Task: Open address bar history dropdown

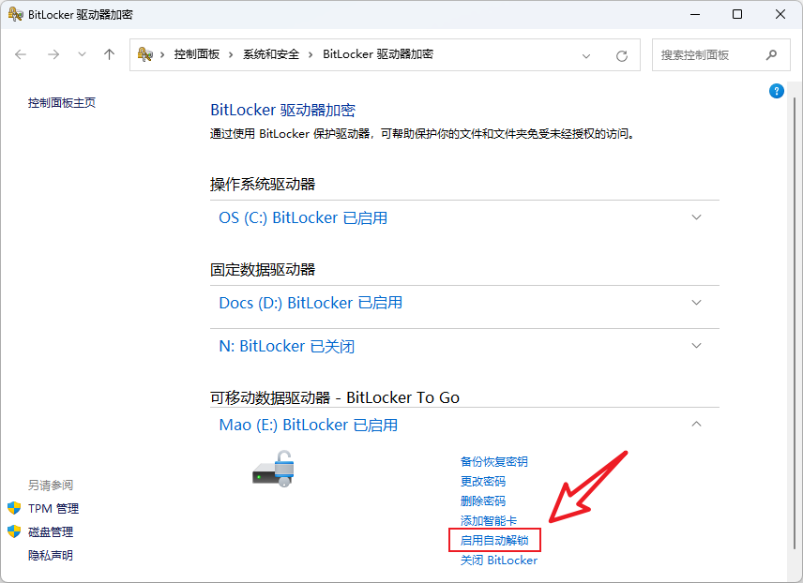Action: [x=586, y=55]
